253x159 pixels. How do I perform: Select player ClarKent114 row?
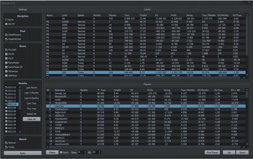click(x=146, y=109)
